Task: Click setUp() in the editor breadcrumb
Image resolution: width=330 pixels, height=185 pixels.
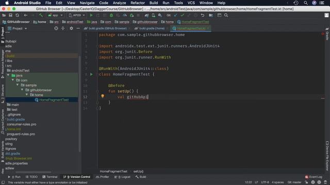Action: 138,171
